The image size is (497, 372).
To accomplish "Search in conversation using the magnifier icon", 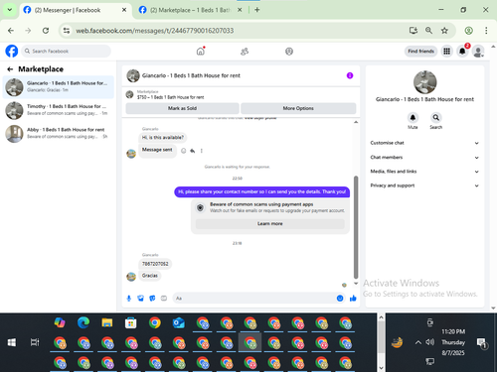I will (436, 118).
